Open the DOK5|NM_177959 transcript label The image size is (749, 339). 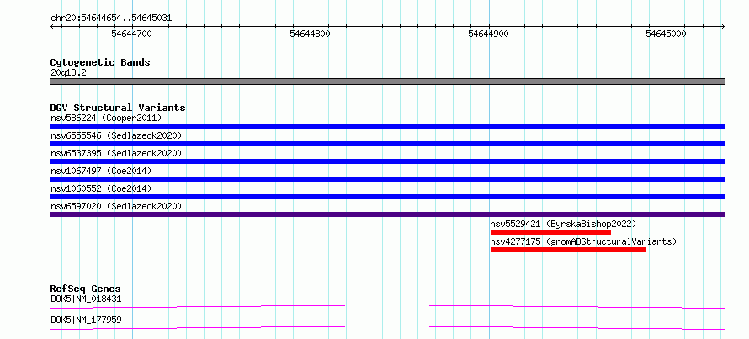86,320
